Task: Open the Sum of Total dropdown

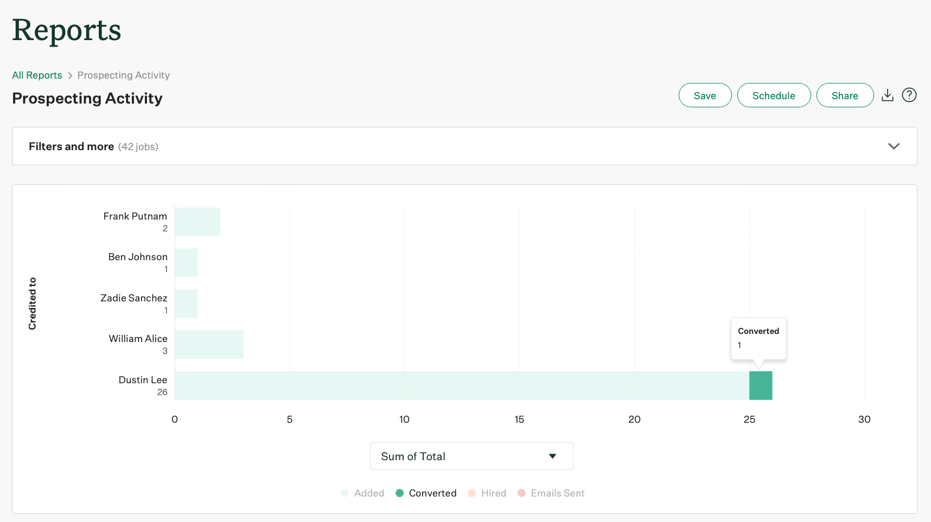Action: click(470, 456)
